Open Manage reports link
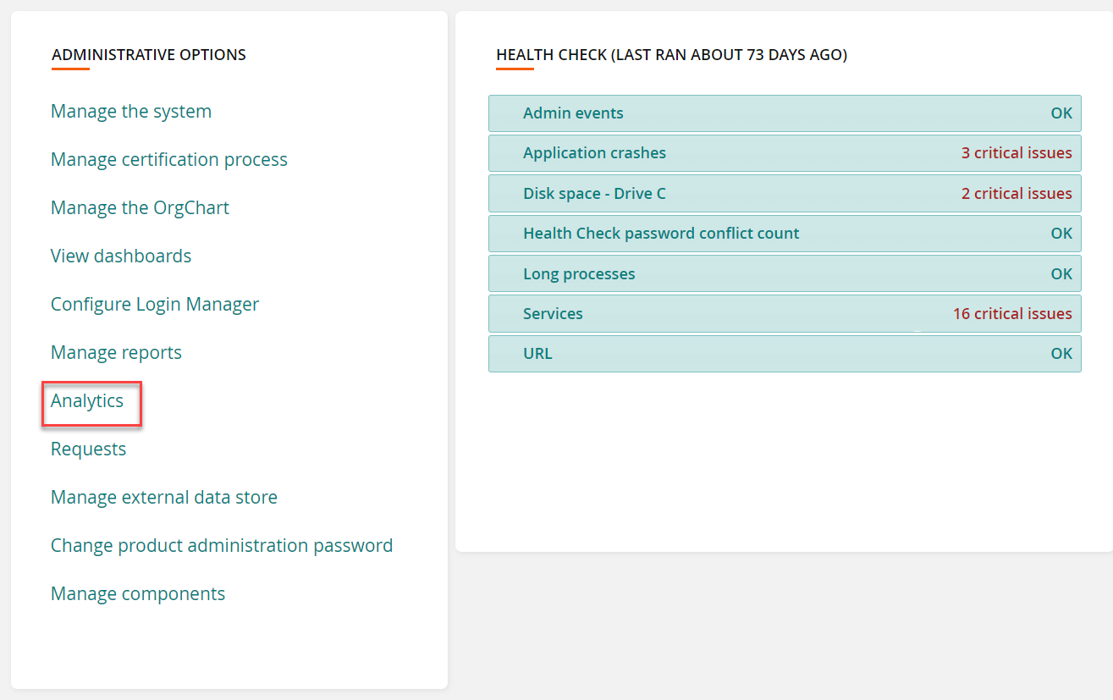 pos(116,353)
